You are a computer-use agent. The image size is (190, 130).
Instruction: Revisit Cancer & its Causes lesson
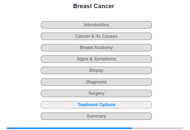click(96, 36)
